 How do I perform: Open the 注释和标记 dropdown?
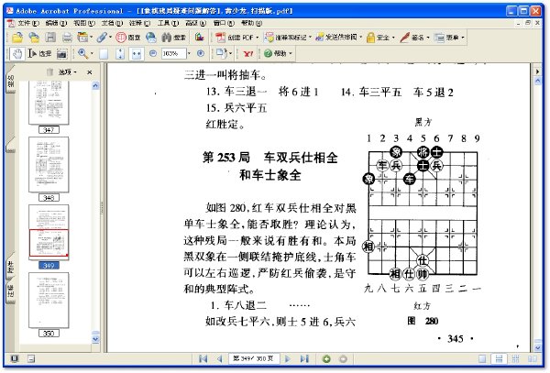coord(288,38)
